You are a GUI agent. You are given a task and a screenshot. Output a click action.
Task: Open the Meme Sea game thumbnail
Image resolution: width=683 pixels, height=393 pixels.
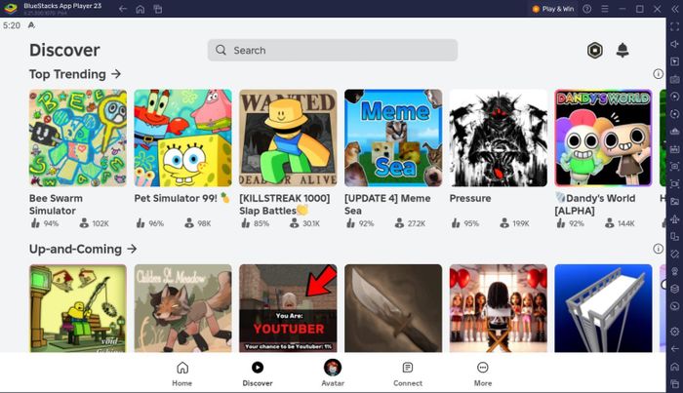pos(393,138)
